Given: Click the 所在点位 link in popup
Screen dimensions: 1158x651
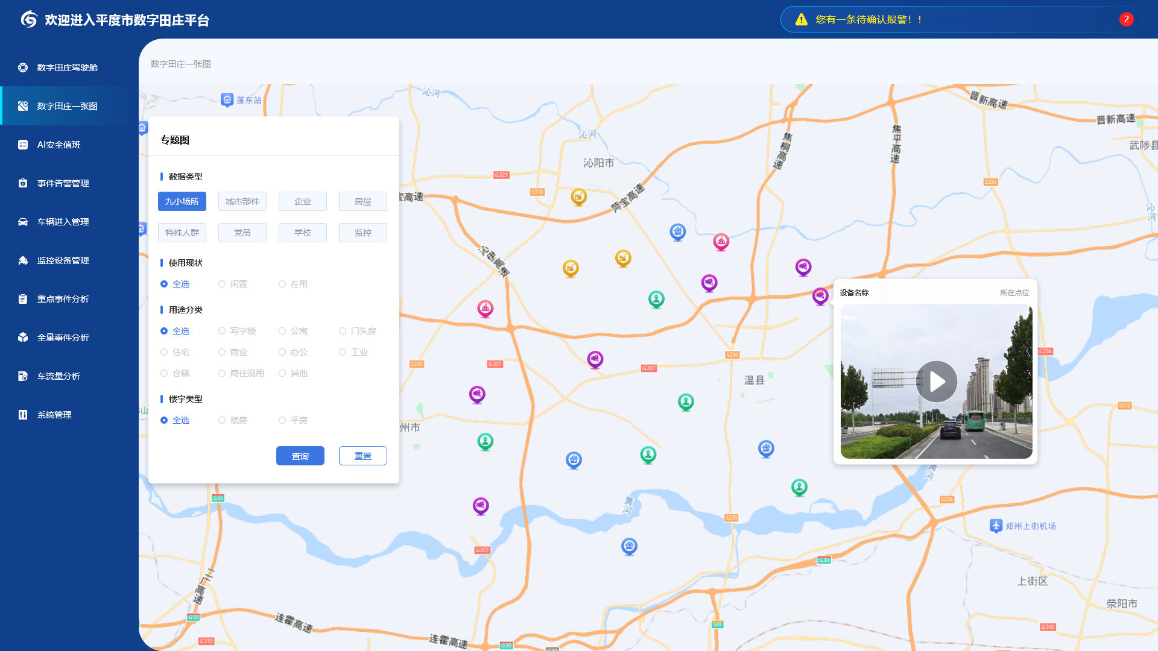Looking at the screenshot, I should (x=1014, y=293).
